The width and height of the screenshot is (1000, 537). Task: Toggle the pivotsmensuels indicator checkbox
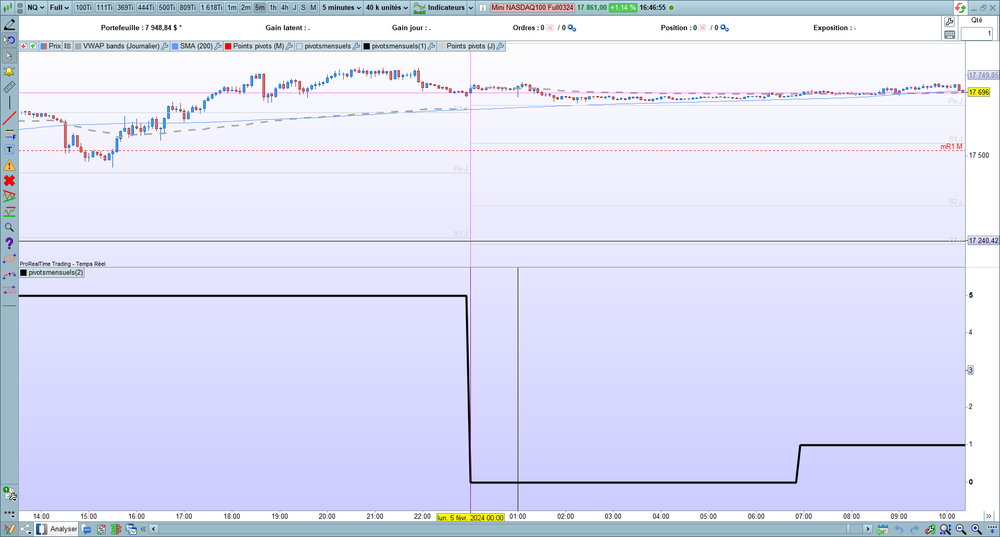point(299,46)
